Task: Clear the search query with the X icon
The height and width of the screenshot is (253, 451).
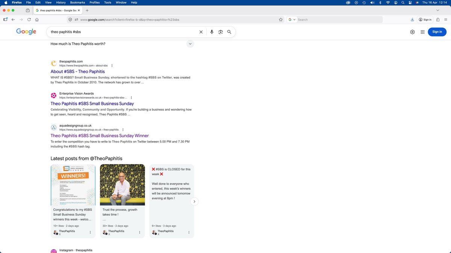Action: [201, 32]
